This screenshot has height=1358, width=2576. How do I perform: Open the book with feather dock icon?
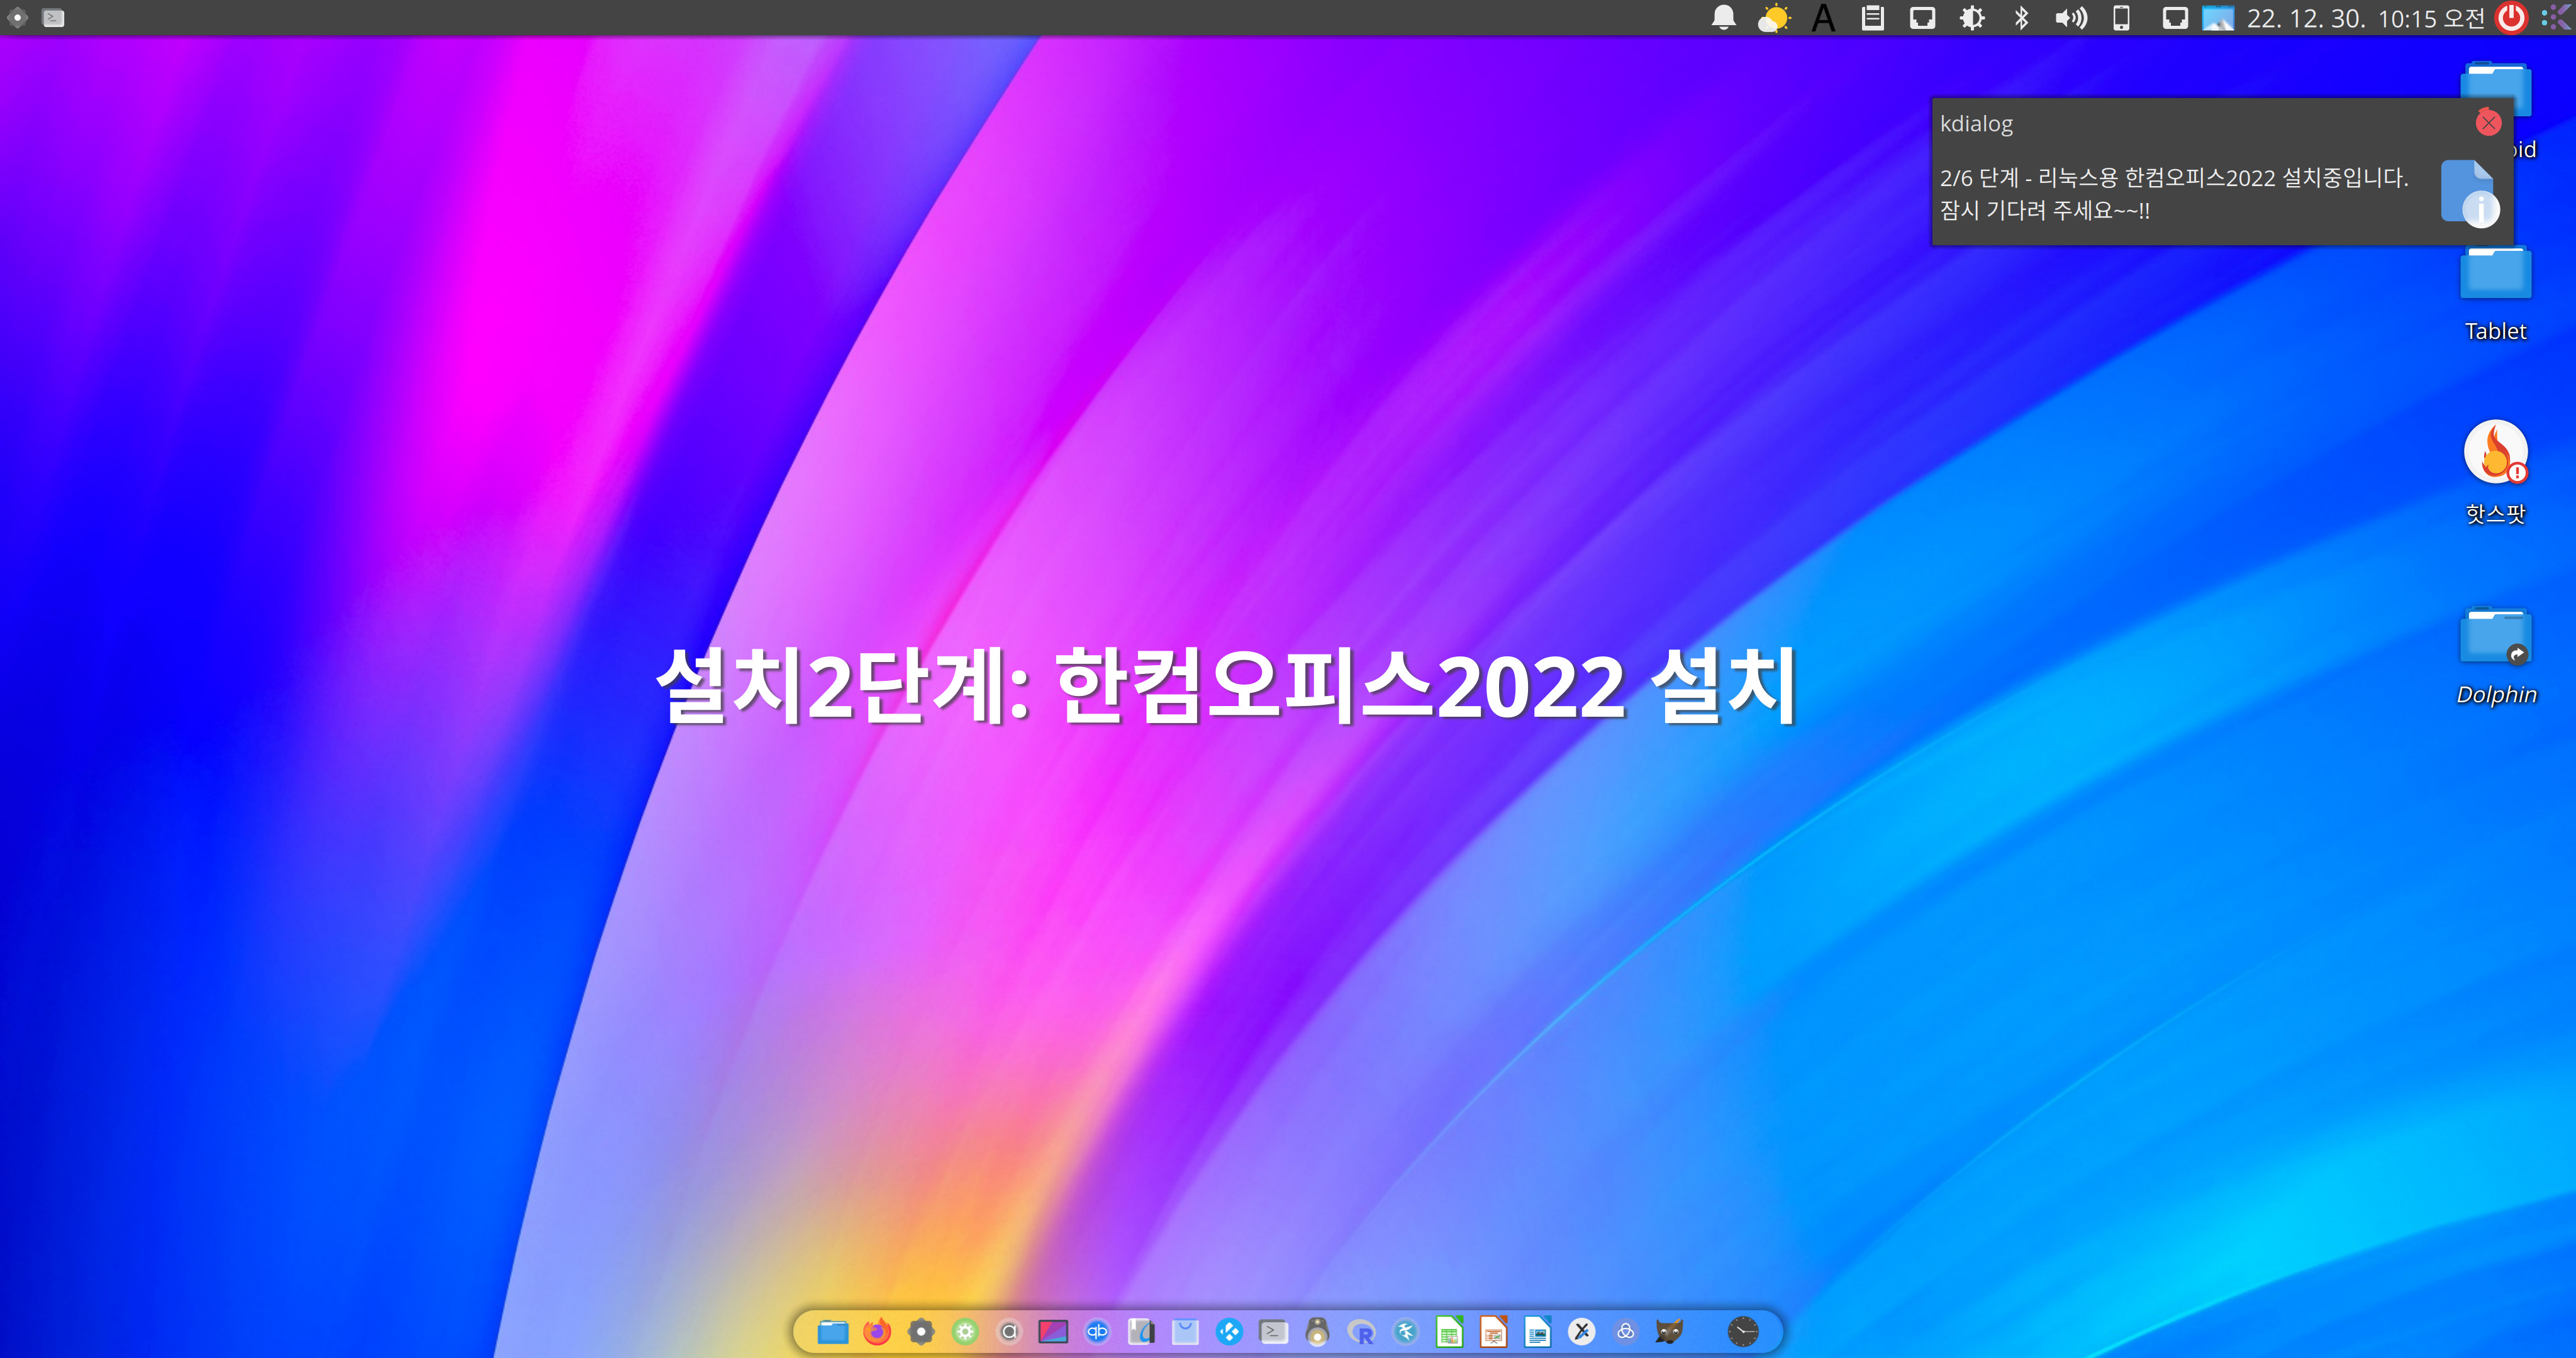[x=1141, y=1331]
